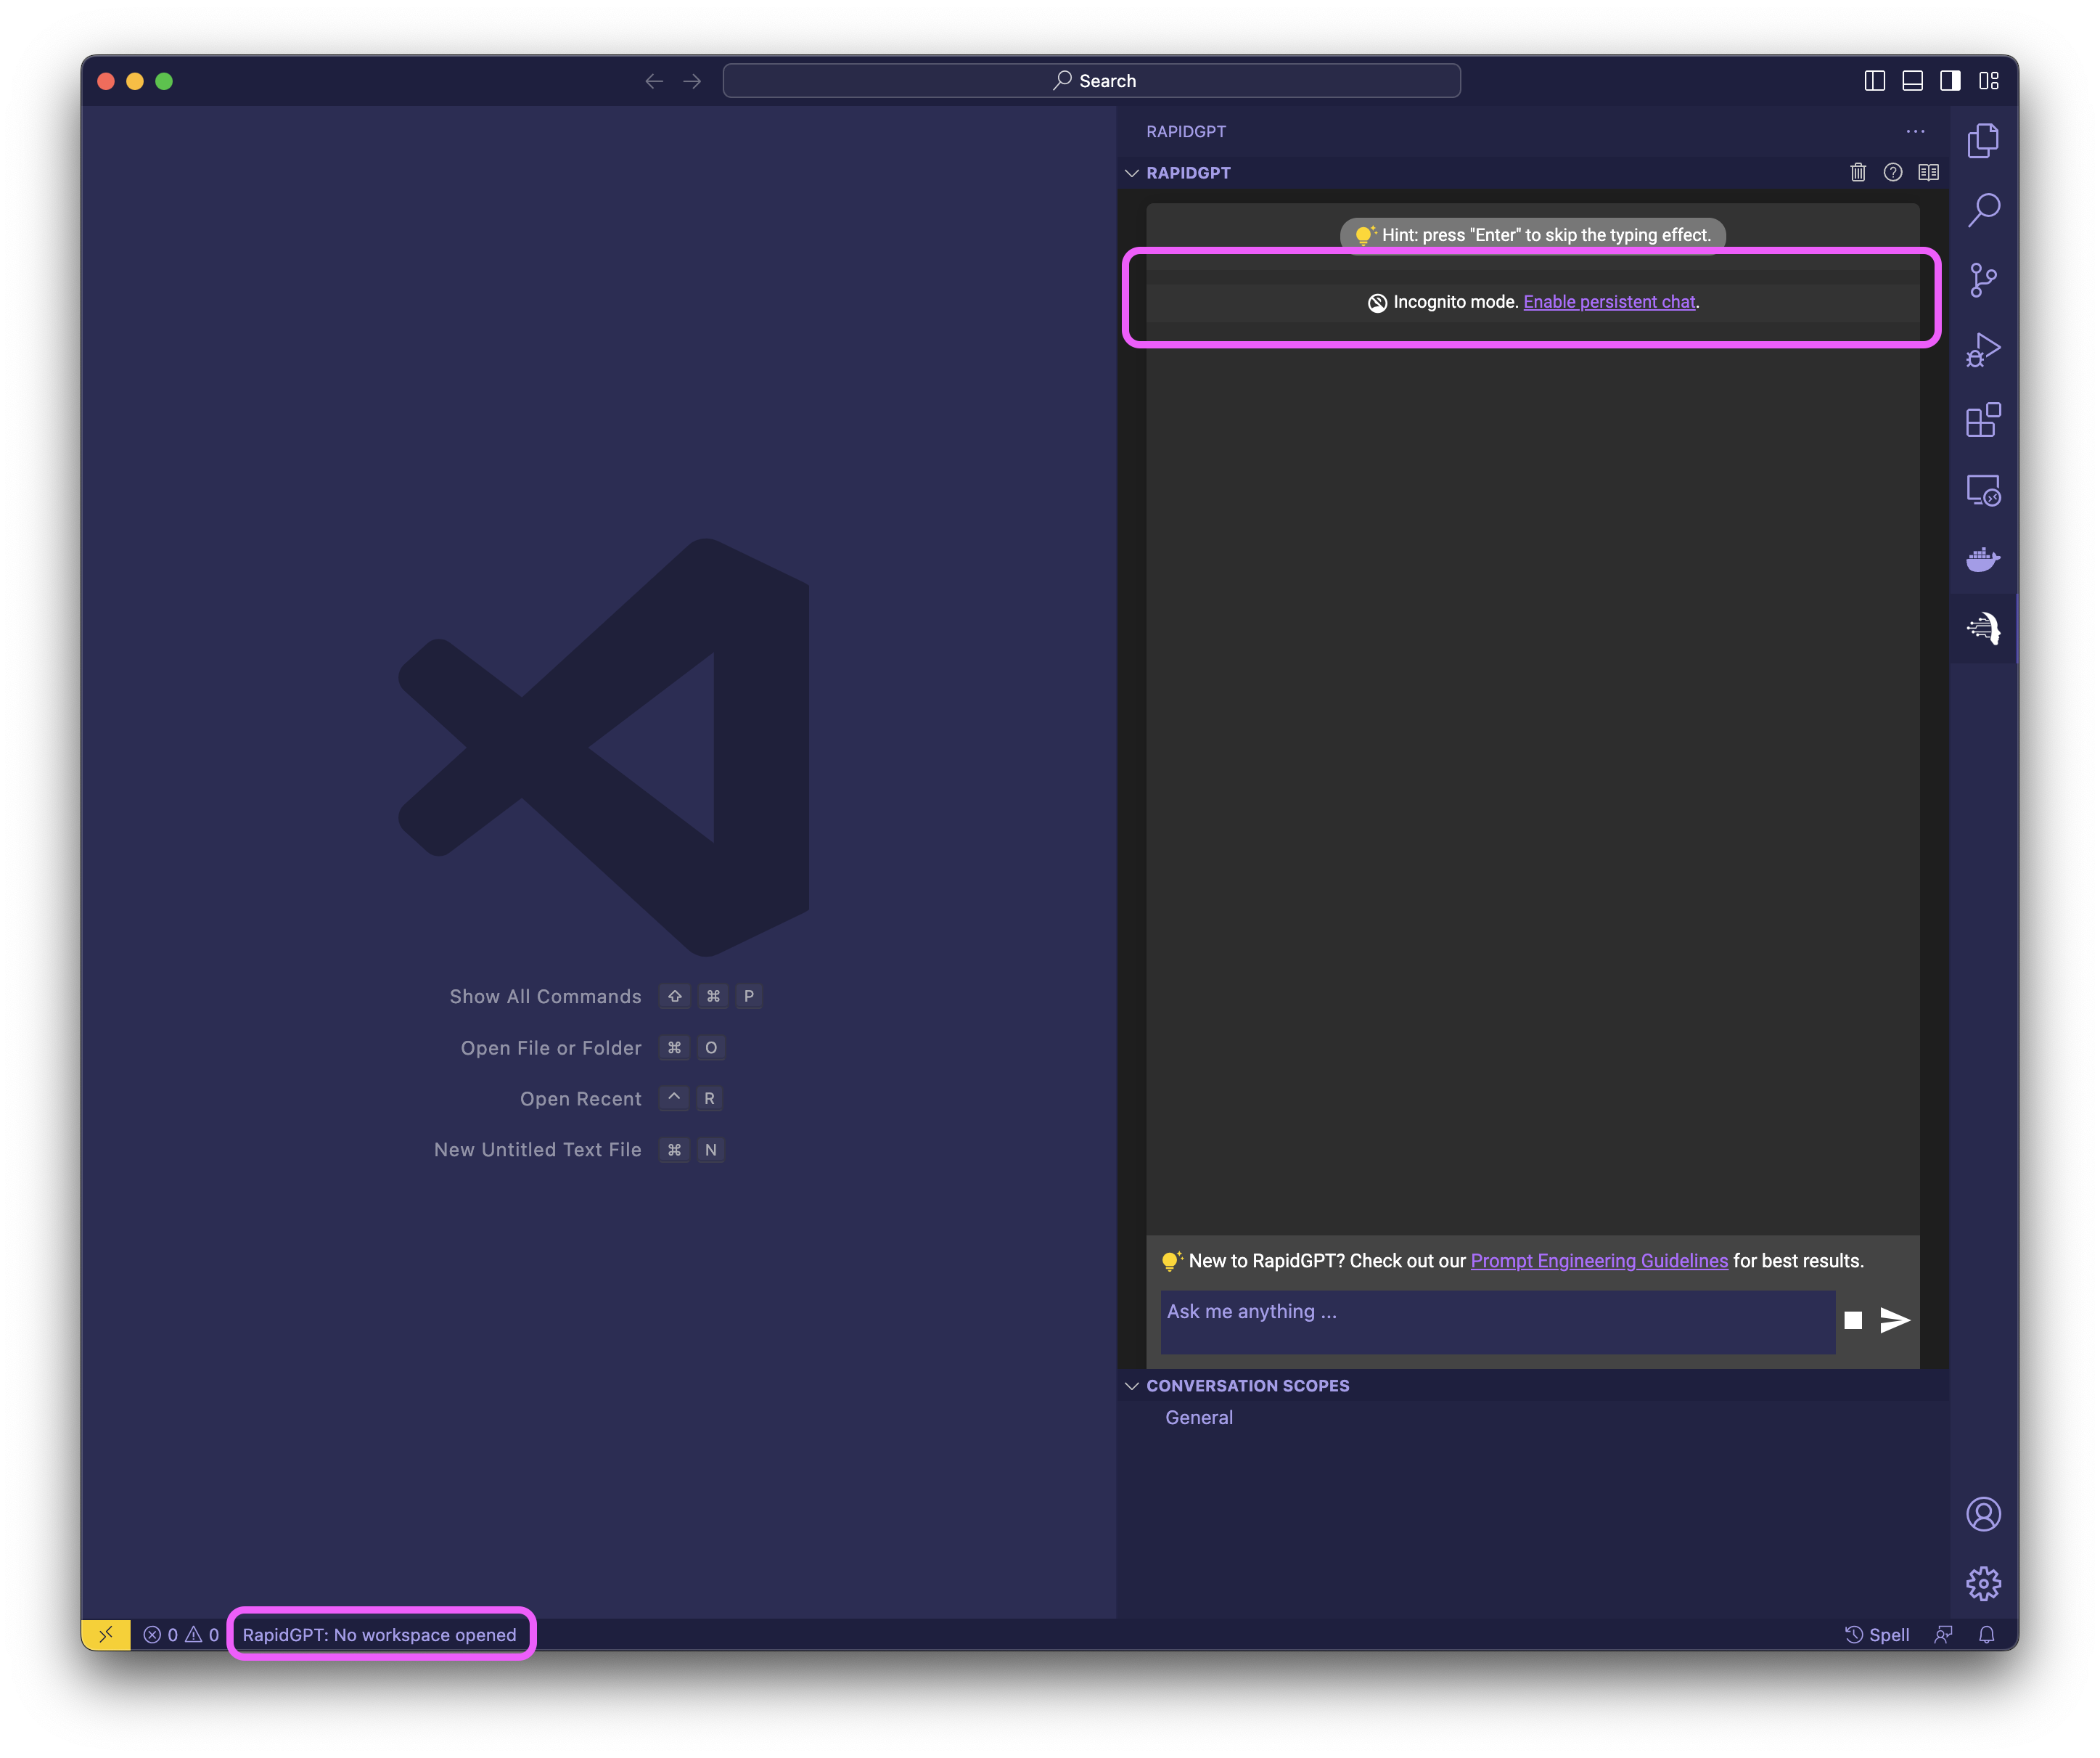Select the General conversation scope

[1199, 1417]
